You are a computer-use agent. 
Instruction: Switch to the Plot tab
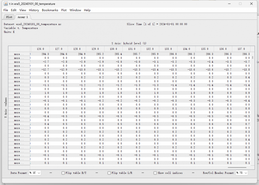point(9,17)
